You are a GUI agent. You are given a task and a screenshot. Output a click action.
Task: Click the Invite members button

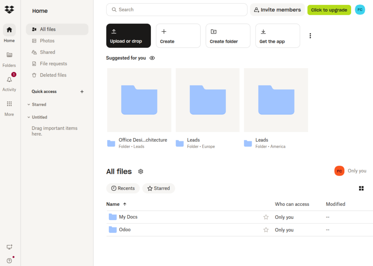tap(277, 10)
